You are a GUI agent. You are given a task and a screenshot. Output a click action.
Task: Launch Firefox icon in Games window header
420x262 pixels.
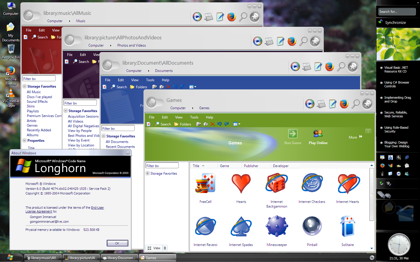point(344,104)
